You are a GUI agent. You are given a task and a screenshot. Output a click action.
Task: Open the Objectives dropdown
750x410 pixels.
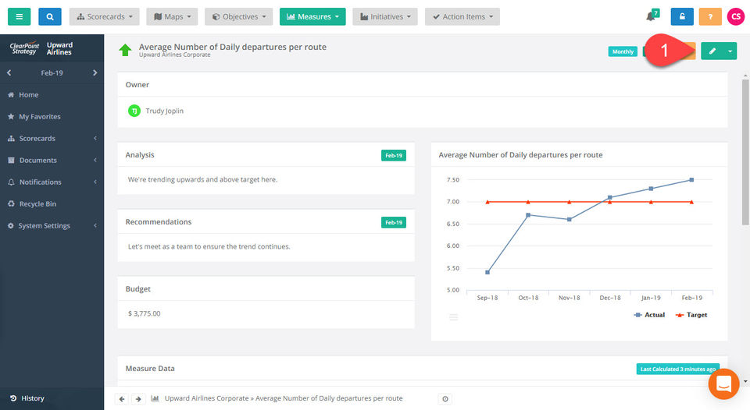(239, 16)
